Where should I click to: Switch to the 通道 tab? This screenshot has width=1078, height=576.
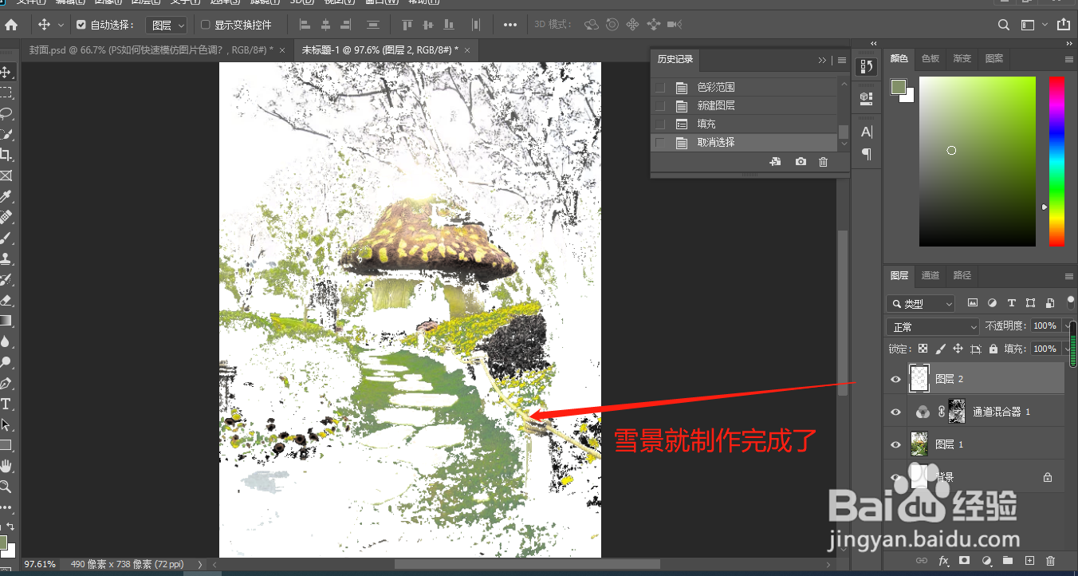point(930,275)
